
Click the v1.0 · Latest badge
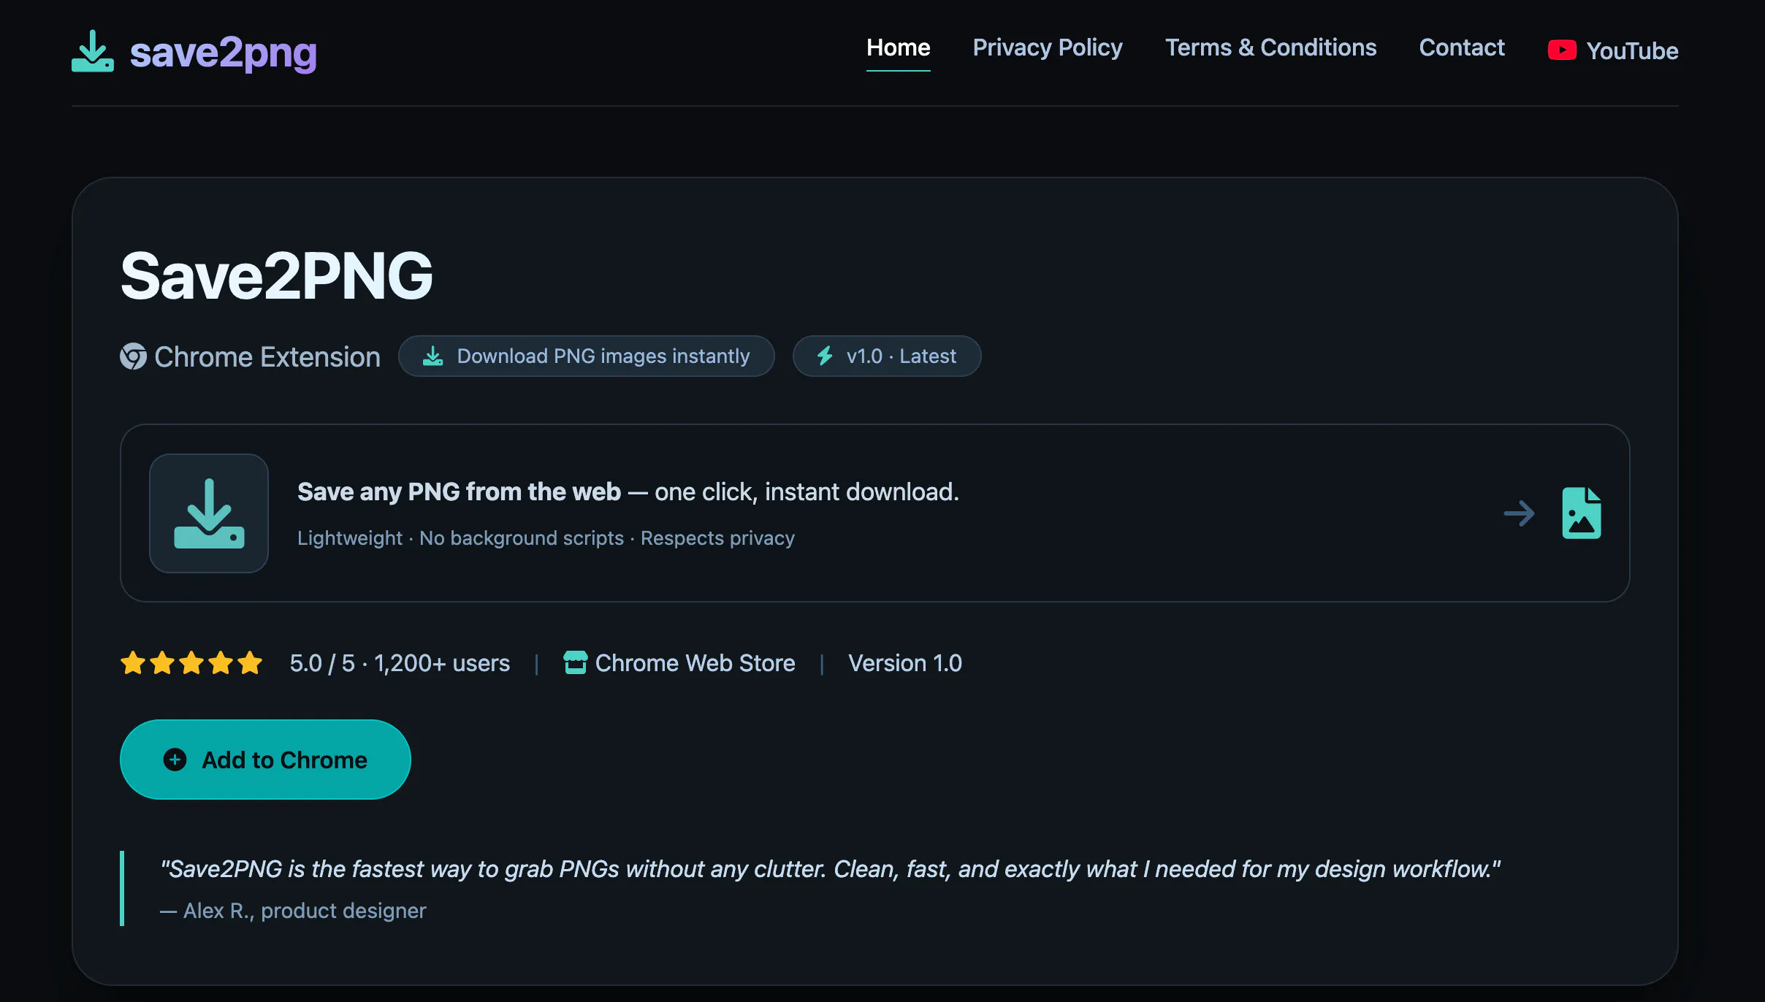coord(886,356)
